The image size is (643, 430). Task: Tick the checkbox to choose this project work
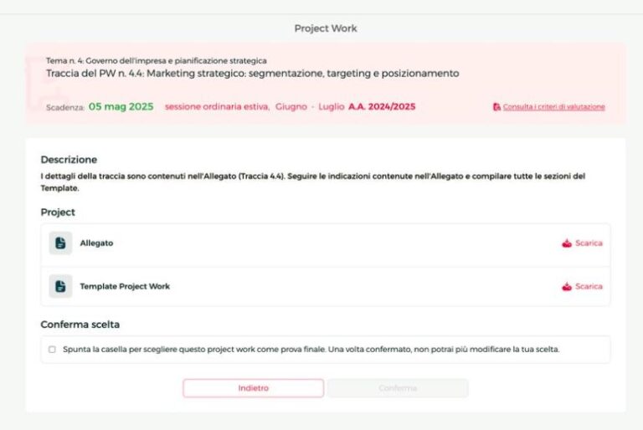point(52,350)
